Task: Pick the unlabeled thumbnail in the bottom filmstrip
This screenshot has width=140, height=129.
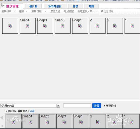Action: [14, 121]
